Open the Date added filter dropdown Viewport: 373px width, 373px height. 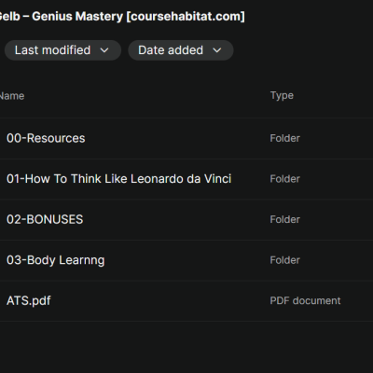[181, 50]
